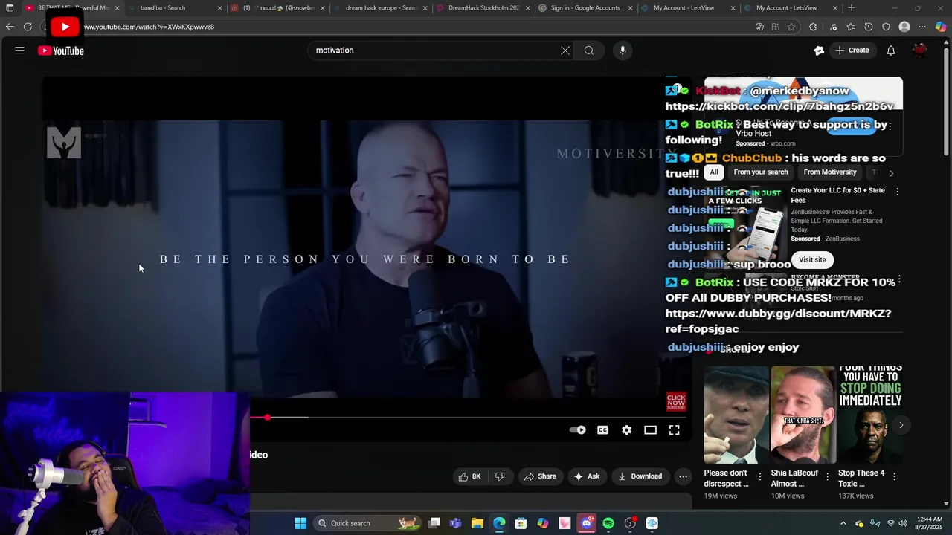Open the Stop These 4 Toxic short
Image resolution: width=952 pixels, height=535 pixels.
click(870, 415)
